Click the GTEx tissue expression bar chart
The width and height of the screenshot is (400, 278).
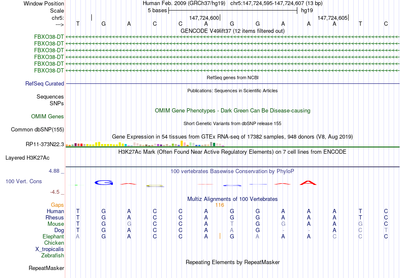pyautogui.click(x=145, y=144)
